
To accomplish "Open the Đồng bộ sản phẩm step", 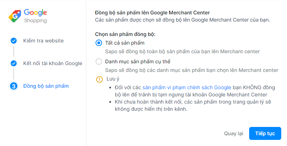I will [x=46, y=86].
